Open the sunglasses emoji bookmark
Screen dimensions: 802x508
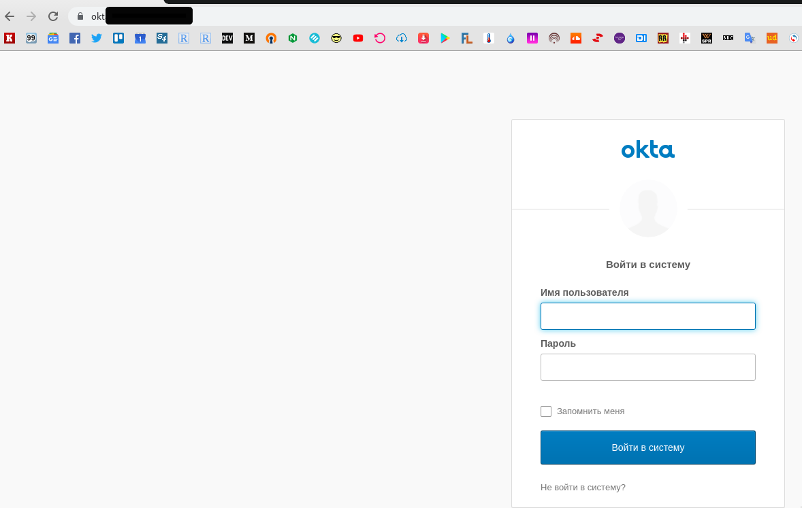click(x=336, y=38)
